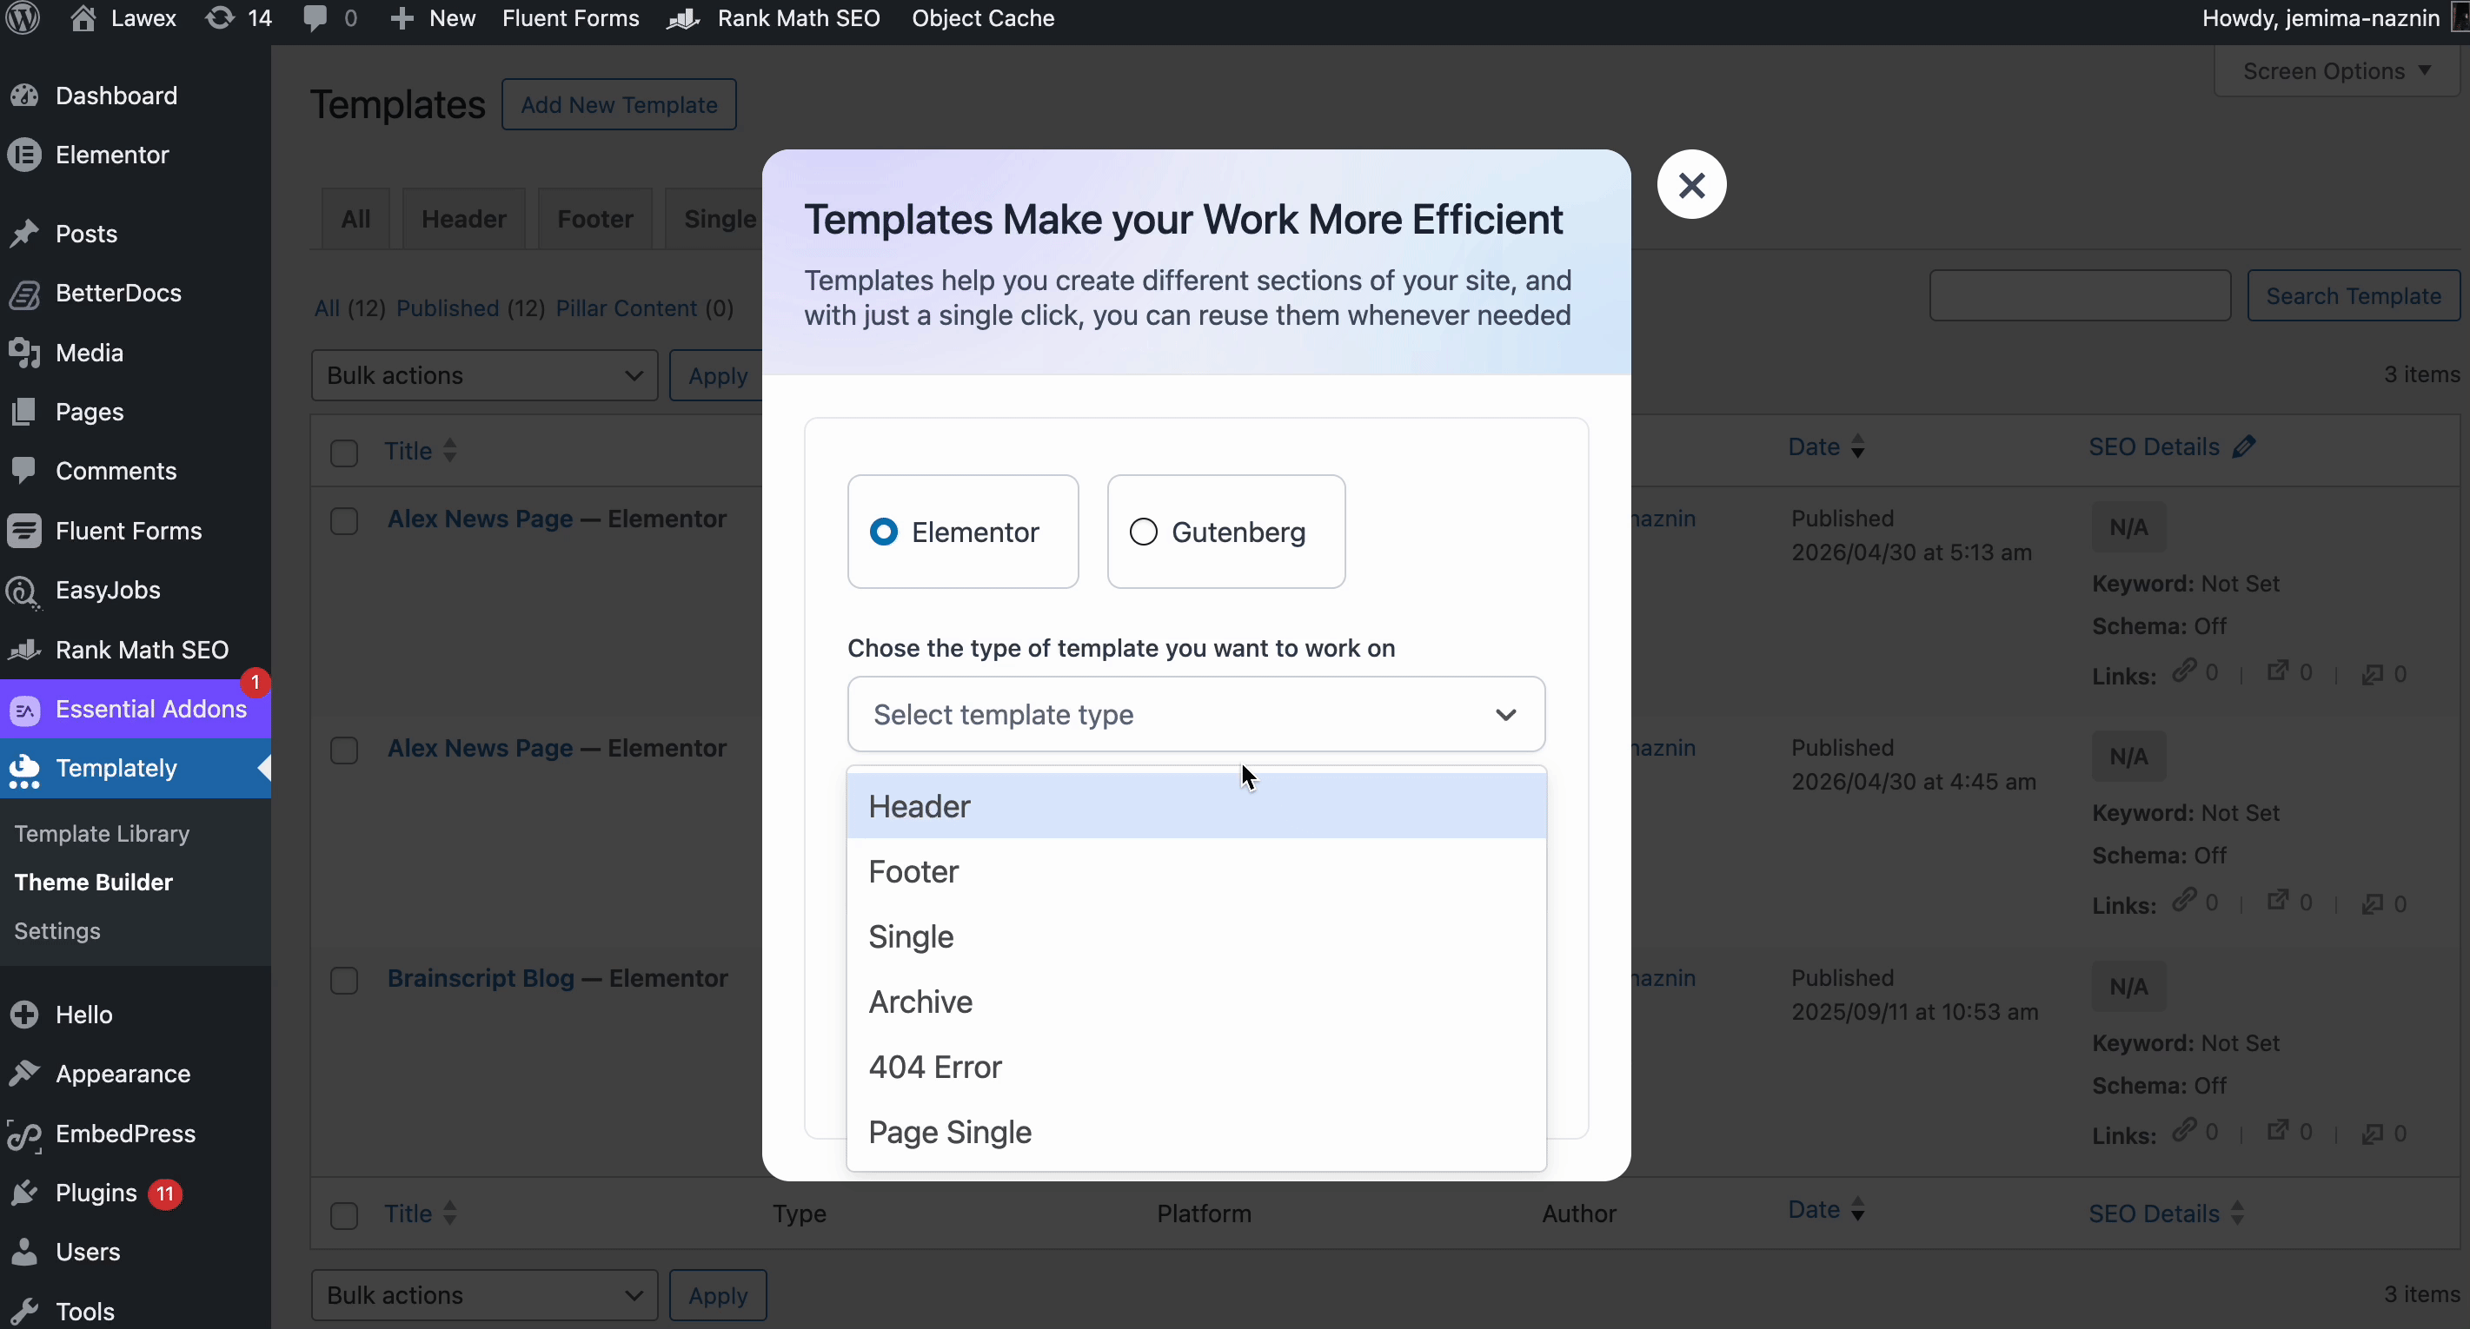
Task: Click the Add New Template button
Action: 619,104
